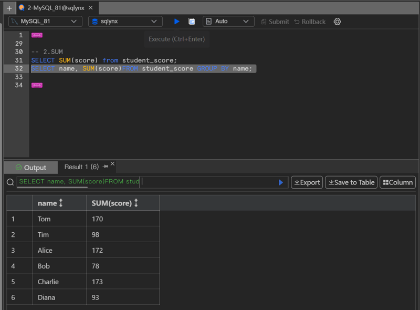Click the Column button

pyautogui.click(x=397, y=182)
